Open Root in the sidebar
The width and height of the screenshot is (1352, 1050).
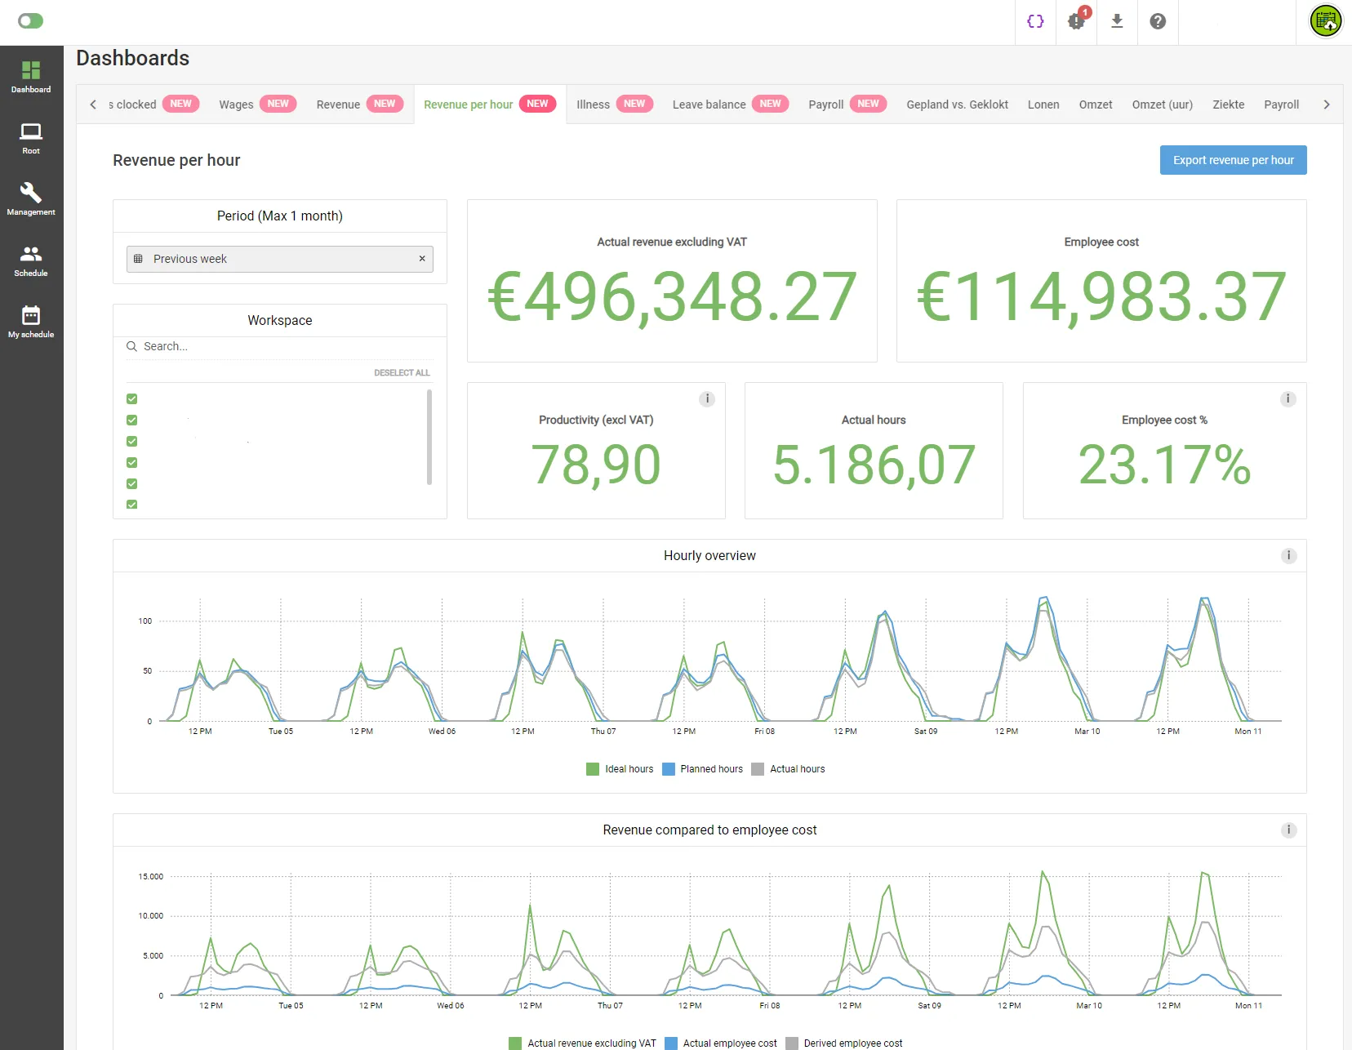click(x=31, y=138)
